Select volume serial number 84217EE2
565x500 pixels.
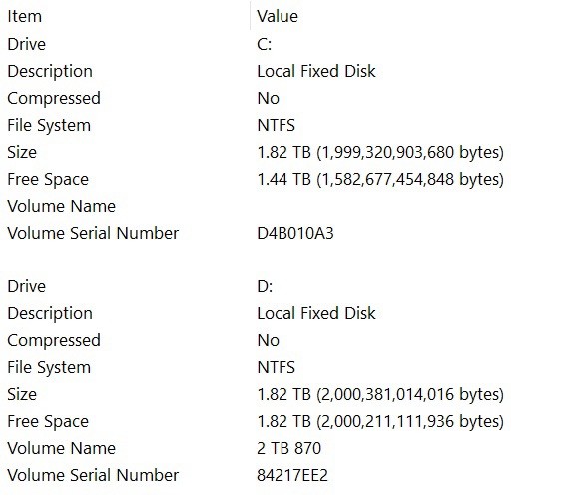[x=292, y=475]
